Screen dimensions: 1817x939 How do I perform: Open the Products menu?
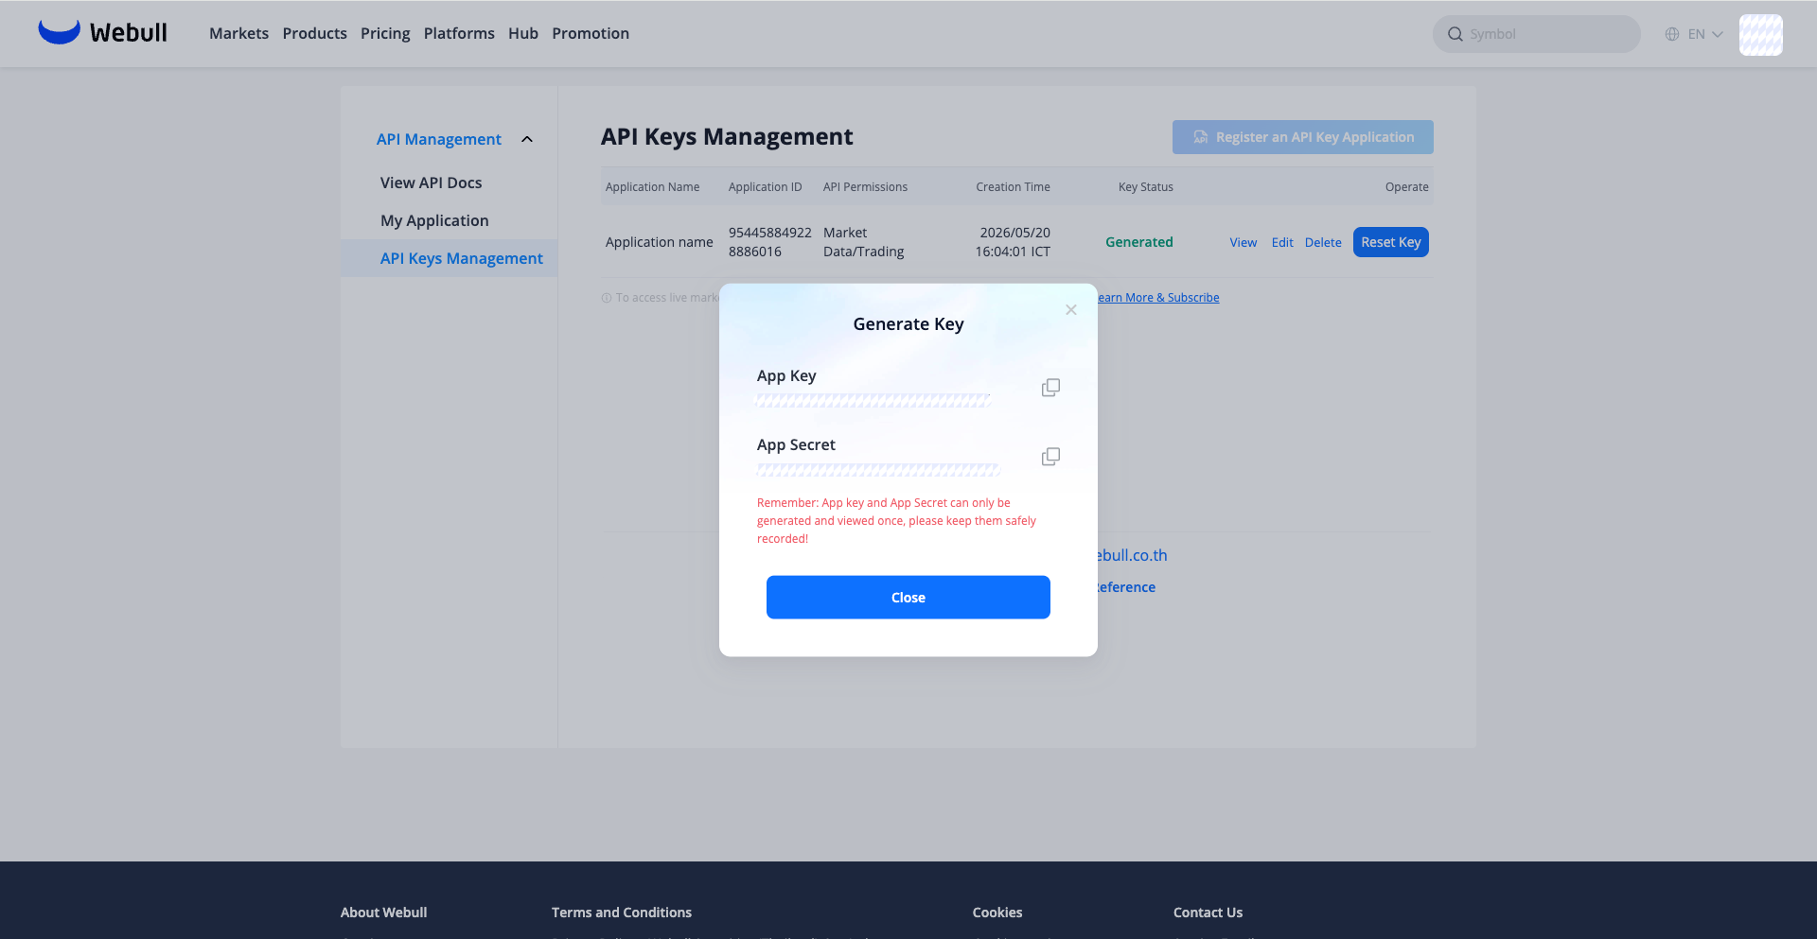coord(315,33)
